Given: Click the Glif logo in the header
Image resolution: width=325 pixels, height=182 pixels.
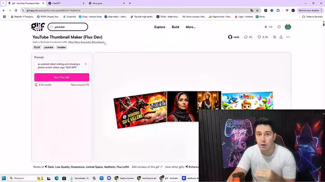Looking at the screenshot, I should point(39,27).
